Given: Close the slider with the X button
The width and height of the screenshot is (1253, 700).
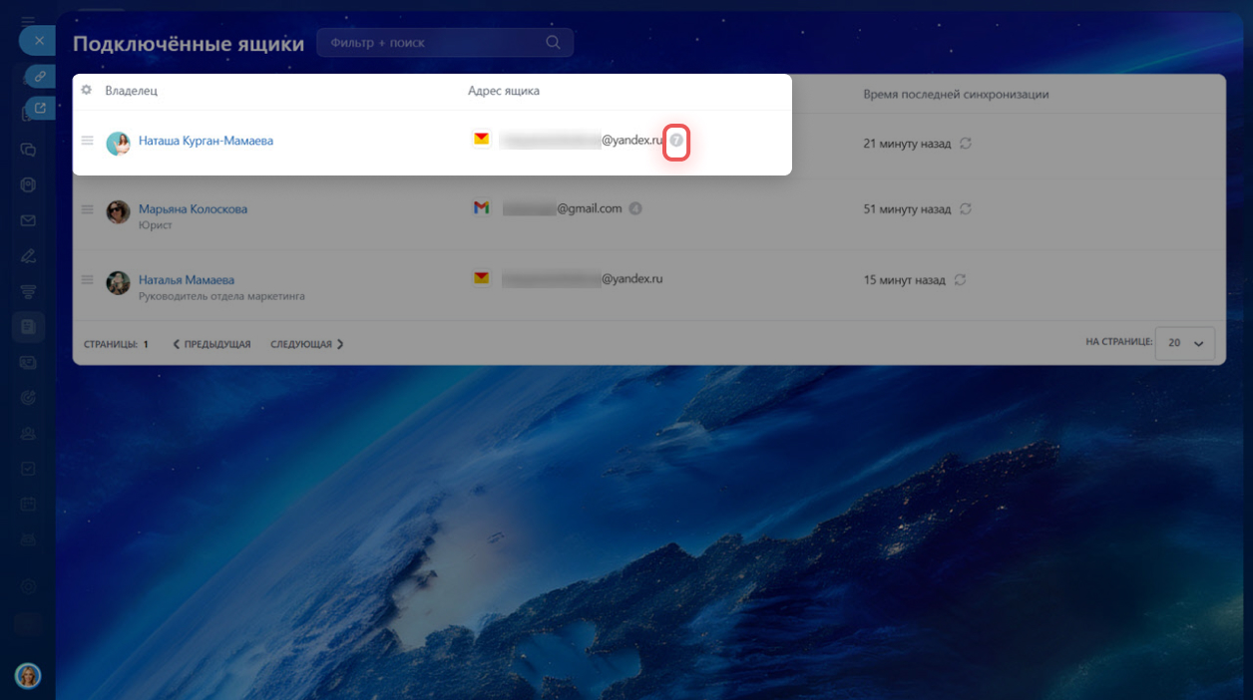Looking at the screenshot, I should (38, 41).
